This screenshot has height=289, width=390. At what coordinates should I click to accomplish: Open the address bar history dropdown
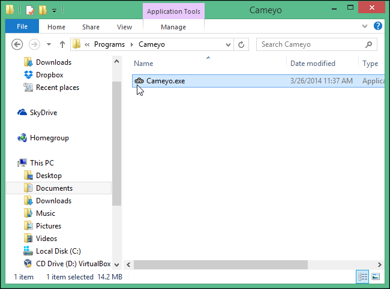pyautogui.click(x=228, y=45)
